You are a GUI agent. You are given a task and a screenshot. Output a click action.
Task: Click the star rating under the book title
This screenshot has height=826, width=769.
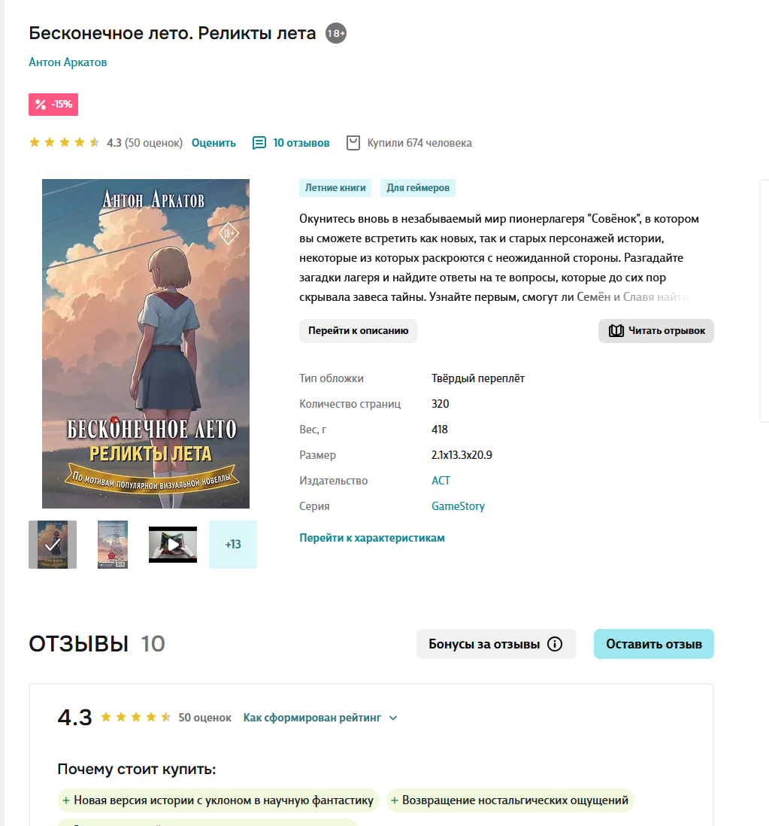point(64,142)
